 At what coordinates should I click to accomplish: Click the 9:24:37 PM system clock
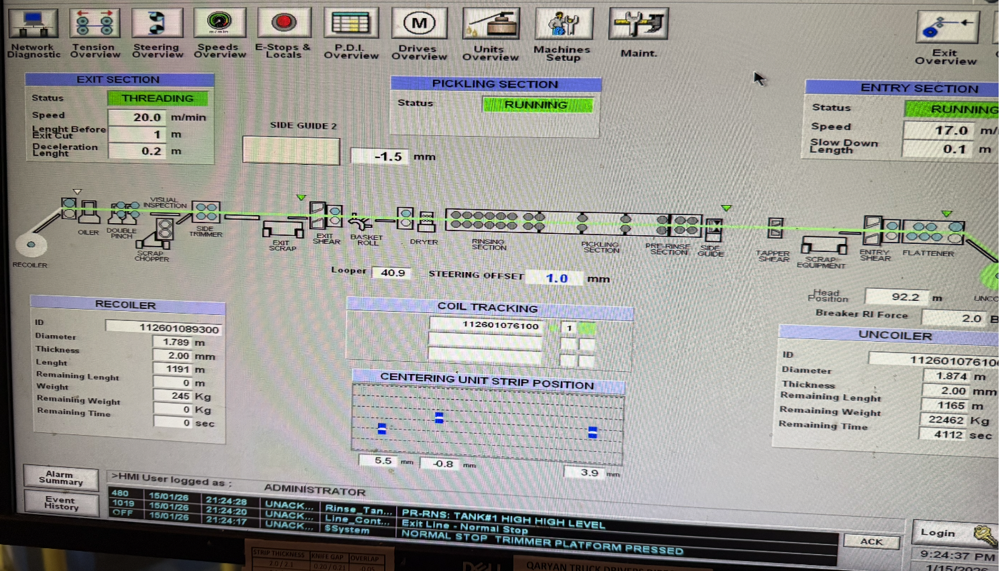coord(957,555)
